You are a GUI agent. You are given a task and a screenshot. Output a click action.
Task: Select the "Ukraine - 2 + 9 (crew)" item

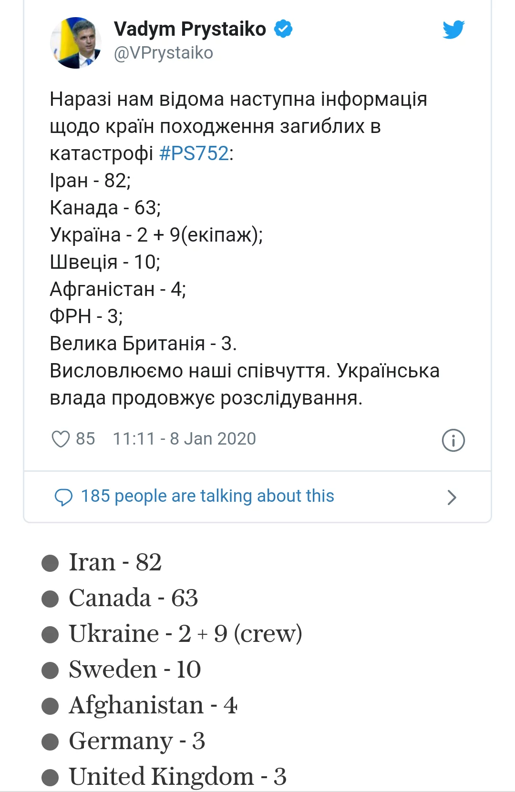point(185,634)
